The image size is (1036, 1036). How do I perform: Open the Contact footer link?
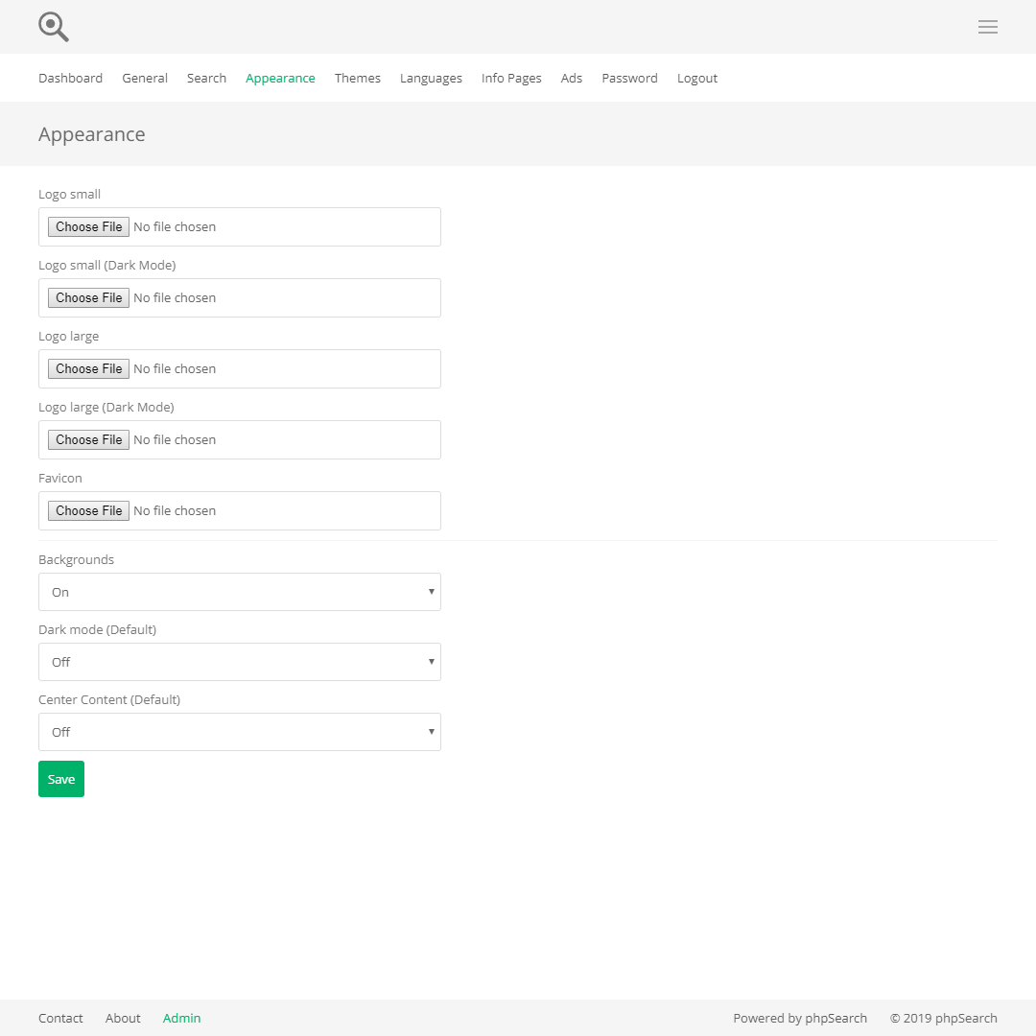[60, 1019]
